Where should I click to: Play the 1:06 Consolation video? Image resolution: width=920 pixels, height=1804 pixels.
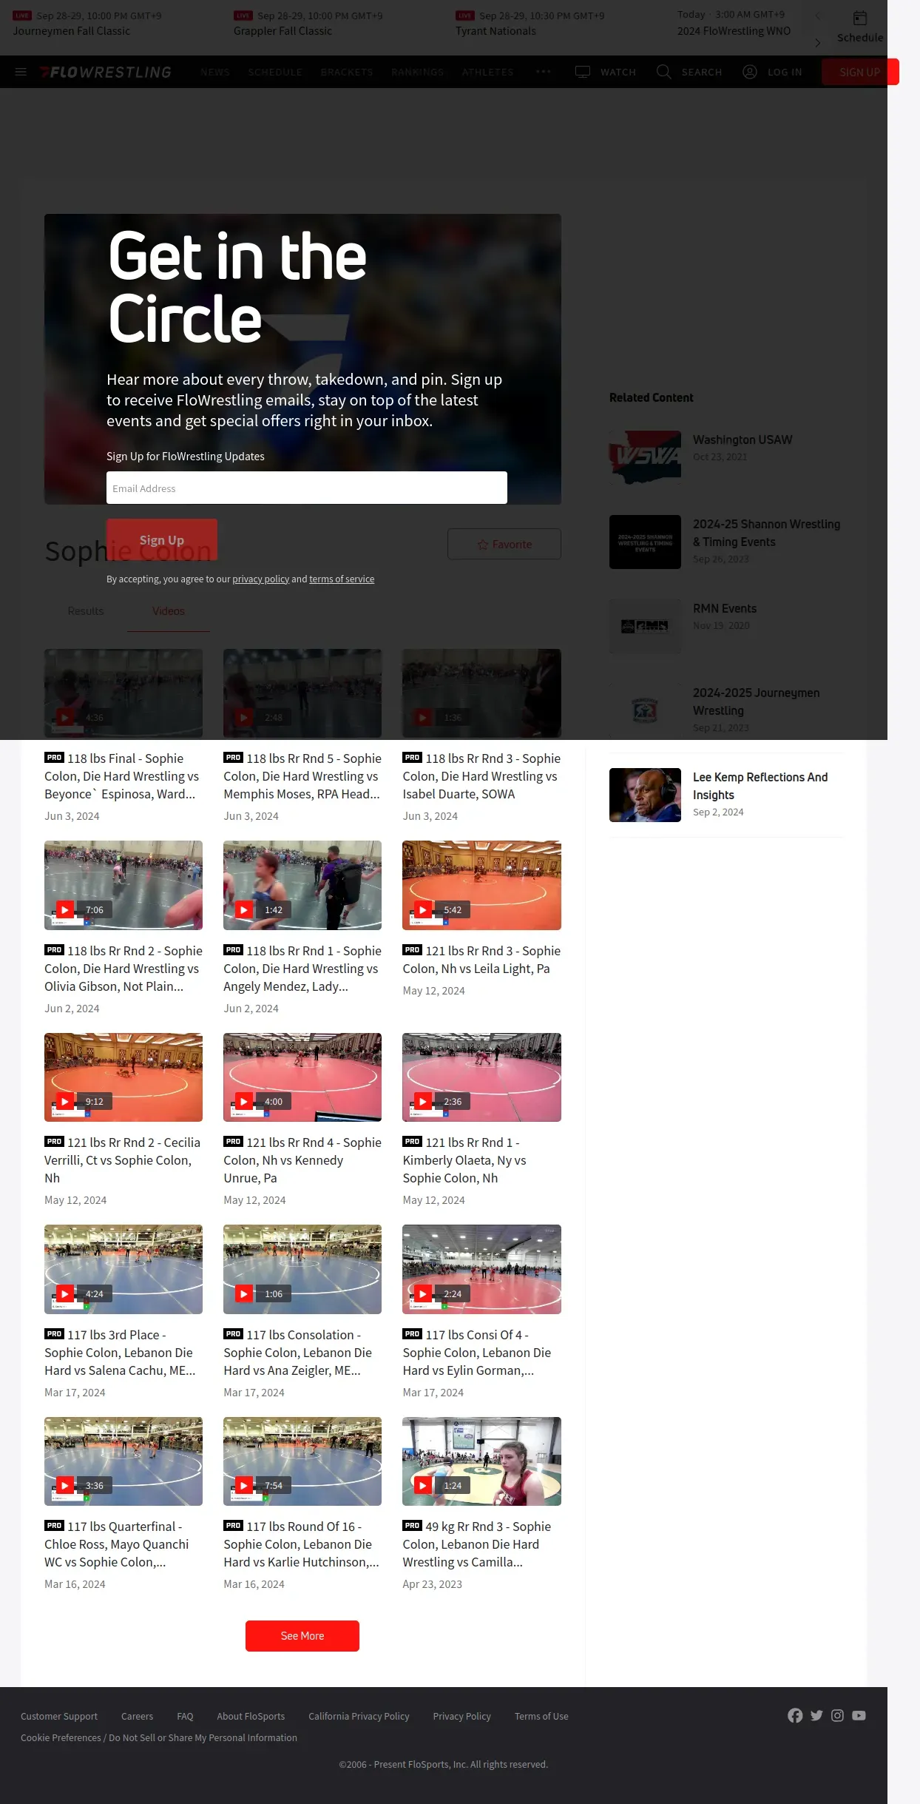pos(302,1269)
